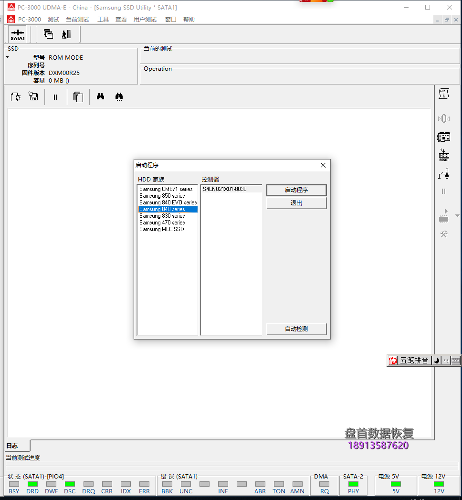The height and width of the screenshot is (500, 462).
Task: Switch to the 日志 tab
Action: 12,446
